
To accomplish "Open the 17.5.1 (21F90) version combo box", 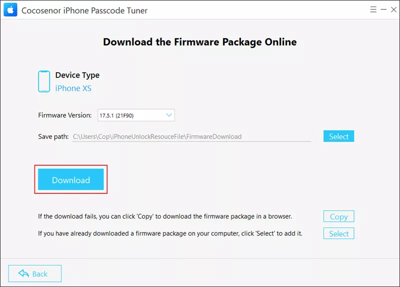I will [x=136, y=115].
